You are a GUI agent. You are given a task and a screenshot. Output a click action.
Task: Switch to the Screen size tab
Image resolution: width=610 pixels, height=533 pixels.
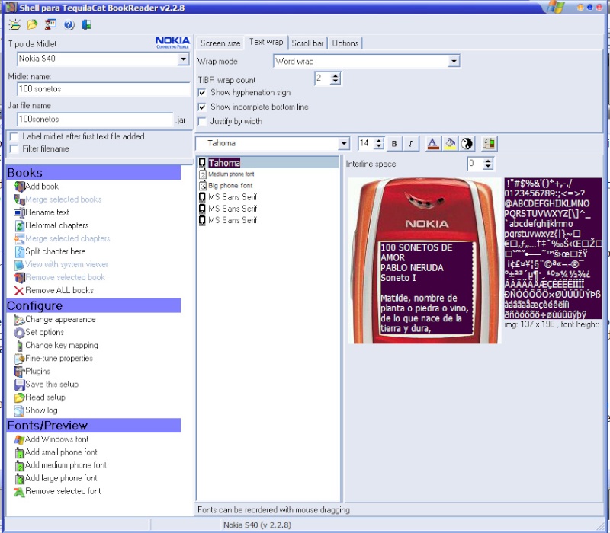[220, 43]
